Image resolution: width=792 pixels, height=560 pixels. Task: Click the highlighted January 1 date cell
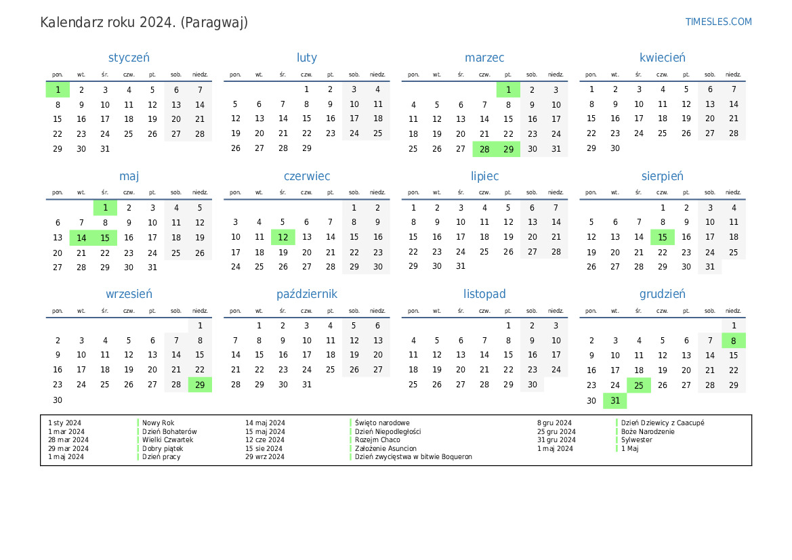[x=58, y=89]
